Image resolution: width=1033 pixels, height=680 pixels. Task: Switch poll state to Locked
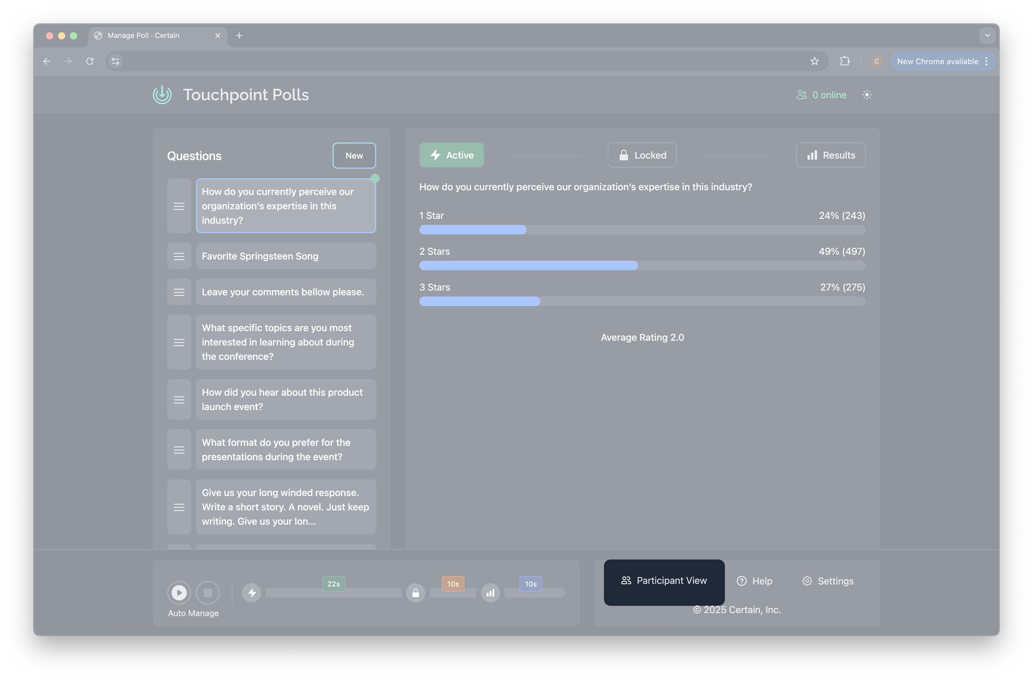click(x=642, y=155)
